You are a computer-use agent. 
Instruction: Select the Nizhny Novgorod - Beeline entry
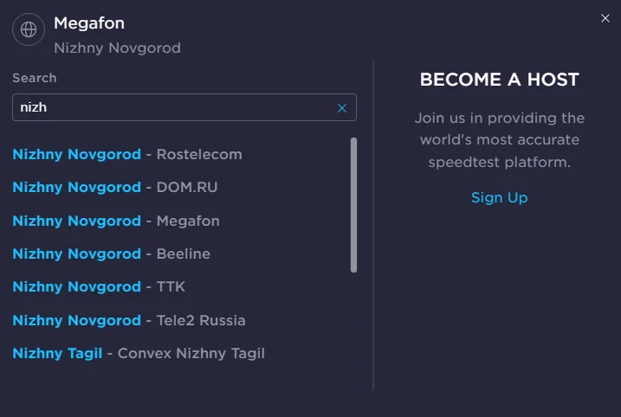111,253
